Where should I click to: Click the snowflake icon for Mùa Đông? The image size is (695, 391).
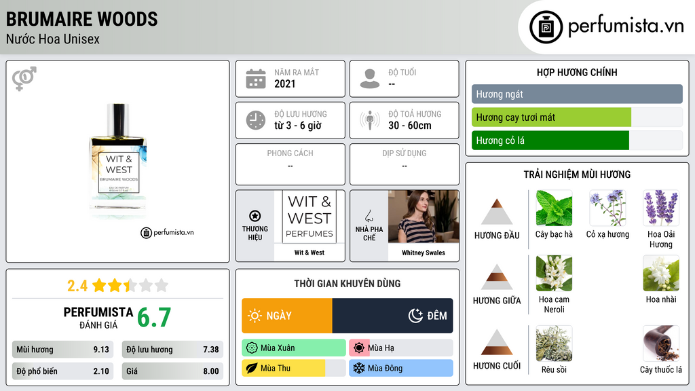(x=359, y=369)
